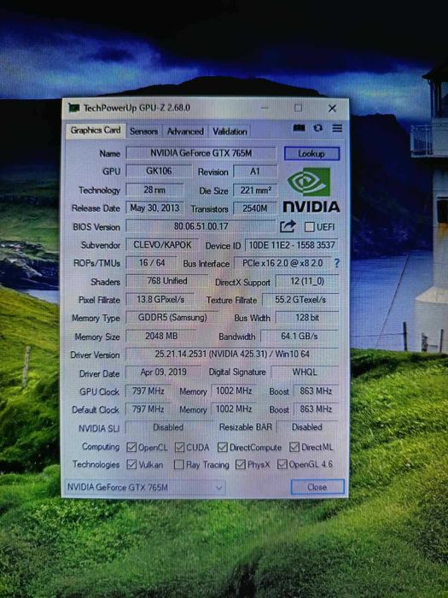448x598 pixels.
Task: Click the BIOS Version field 80.06.51.00.17
Action: click(x=201, y=226)
